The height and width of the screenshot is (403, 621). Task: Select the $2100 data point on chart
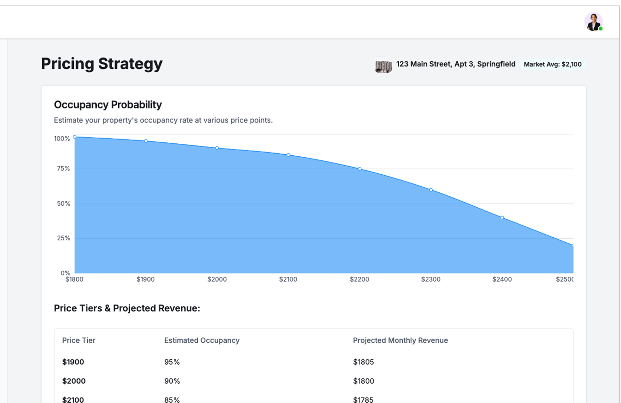point(289,155)
